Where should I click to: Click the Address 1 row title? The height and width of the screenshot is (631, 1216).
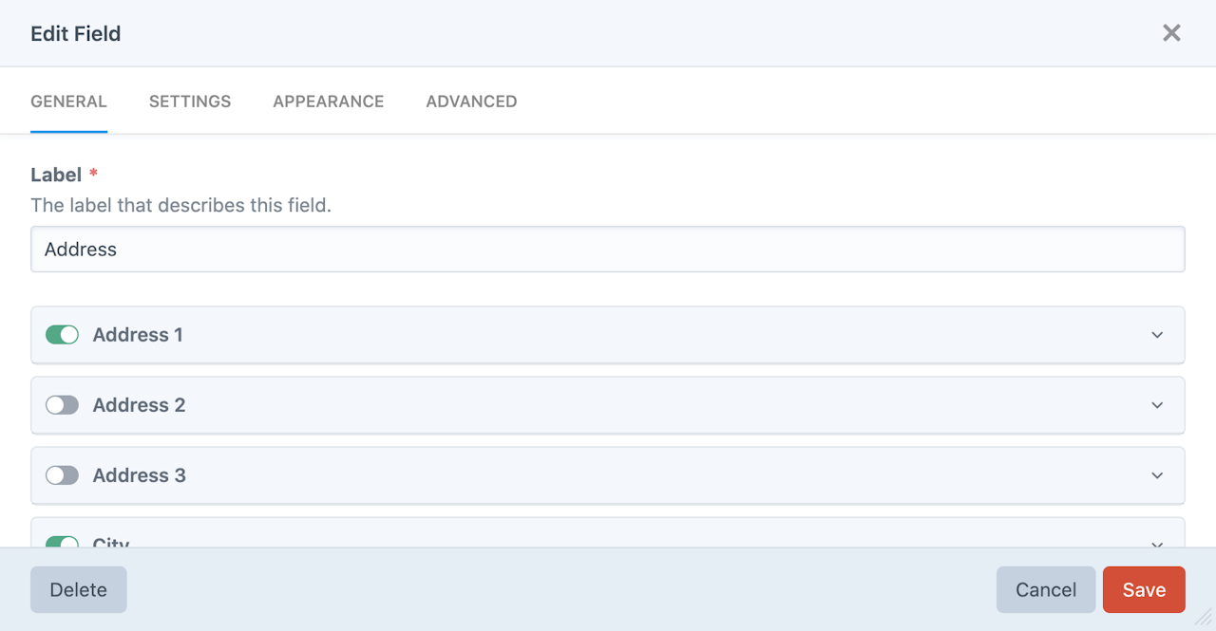pos(138,335)
